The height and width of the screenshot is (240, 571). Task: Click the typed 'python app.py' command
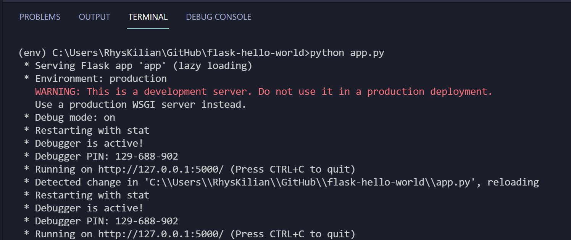[x=347, y=53]
